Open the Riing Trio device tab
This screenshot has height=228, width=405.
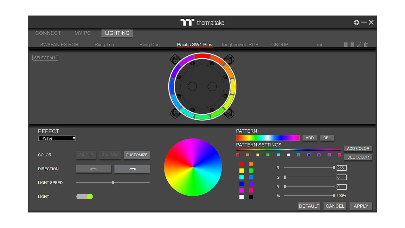pos(104,45)
